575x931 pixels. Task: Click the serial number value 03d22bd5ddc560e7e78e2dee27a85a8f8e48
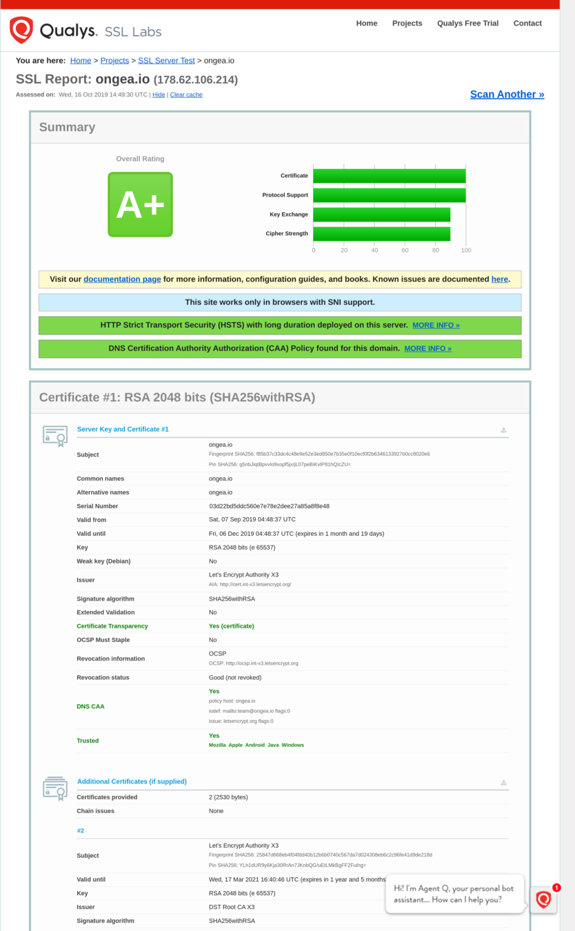269,506
